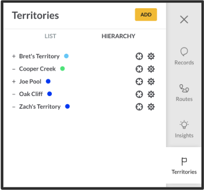Click the ADD territory button
Image resolution: width=204 pixels, height=190 pixels.
point(146,14)
